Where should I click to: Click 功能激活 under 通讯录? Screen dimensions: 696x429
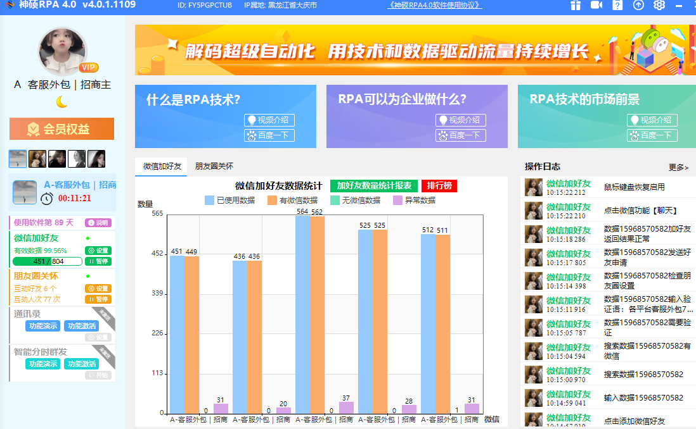pos(82,326)
